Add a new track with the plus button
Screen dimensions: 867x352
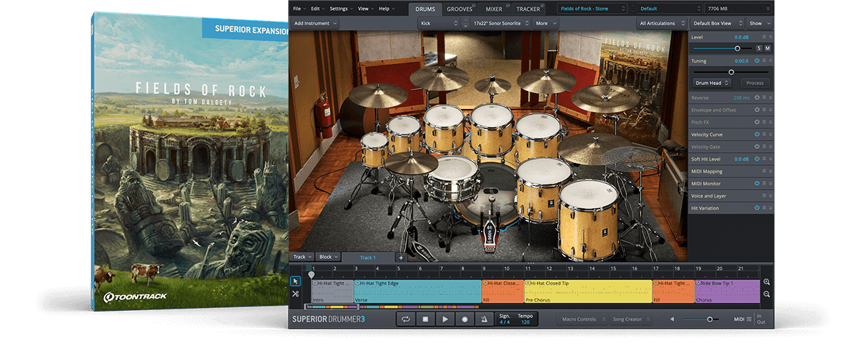(401, 258)
